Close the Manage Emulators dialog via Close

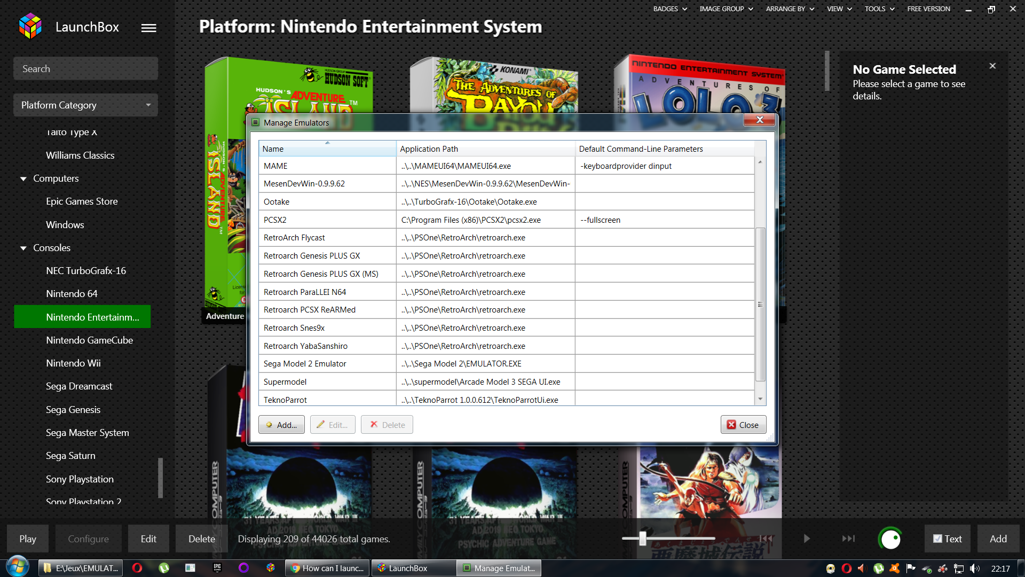(x=743, y=425)
